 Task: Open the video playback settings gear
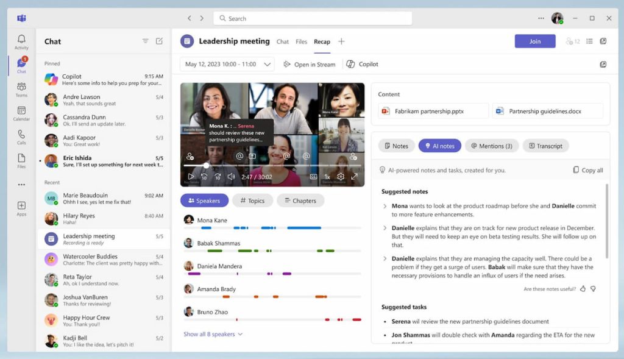339,176
